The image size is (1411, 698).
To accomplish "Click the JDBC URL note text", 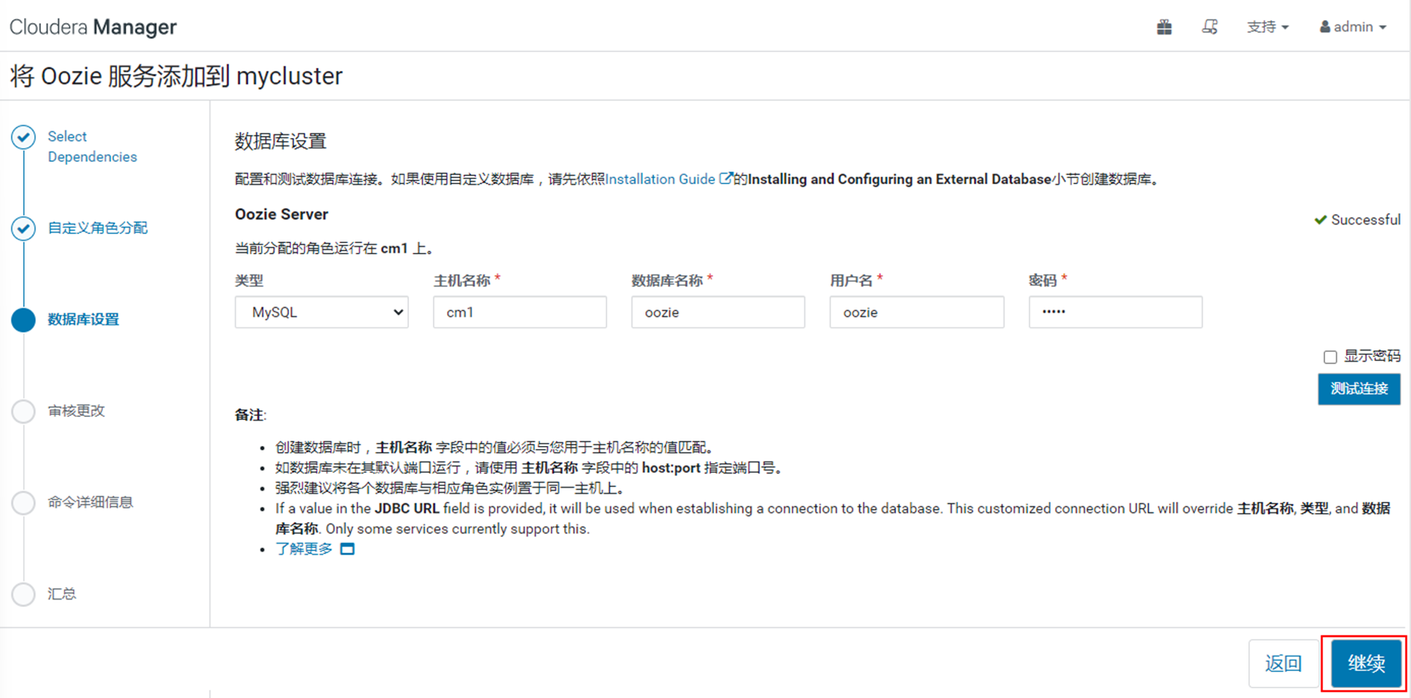I will (x=833, y=519).
